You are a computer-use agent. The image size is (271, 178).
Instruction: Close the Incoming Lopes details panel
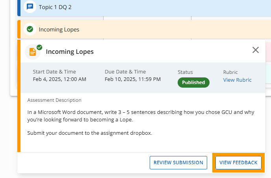pos(256,50)
